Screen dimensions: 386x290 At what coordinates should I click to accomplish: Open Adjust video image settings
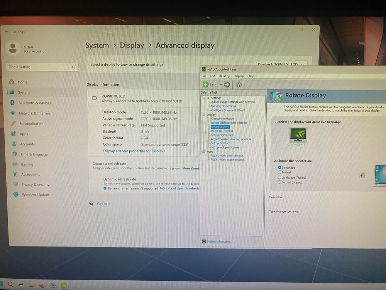pyautogui.click(x=227, y=160)
